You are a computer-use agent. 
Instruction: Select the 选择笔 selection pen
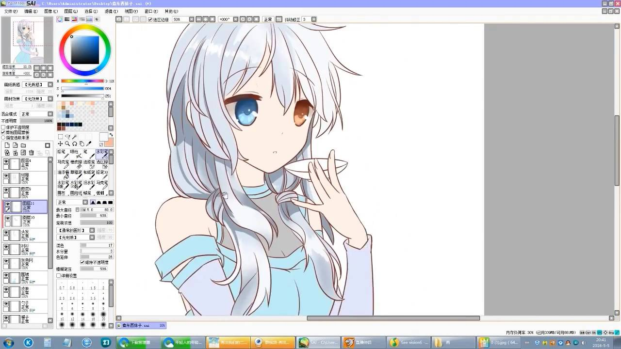pyautogui.click(x=89, y=165)
